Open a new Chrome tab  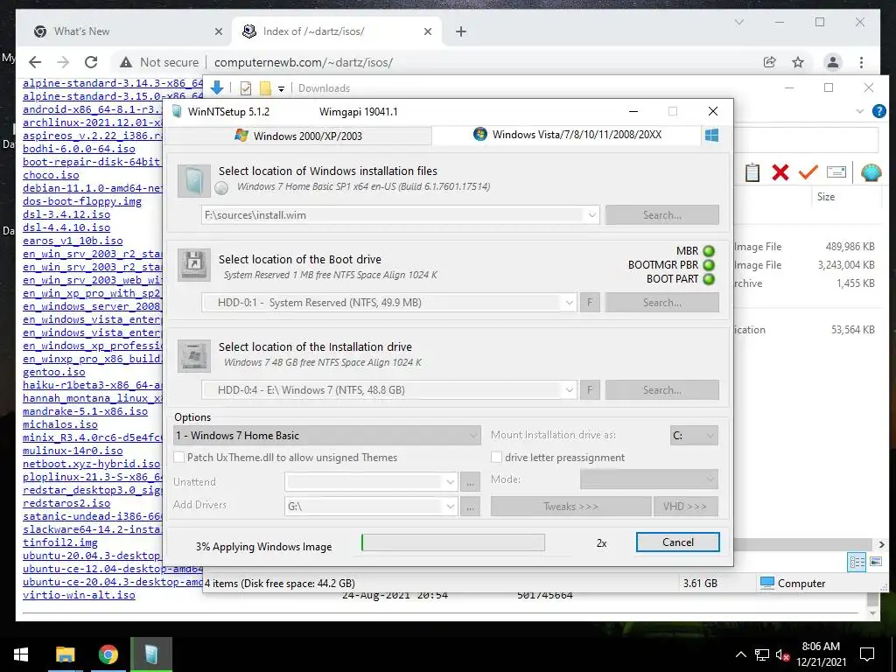[460, 32]
